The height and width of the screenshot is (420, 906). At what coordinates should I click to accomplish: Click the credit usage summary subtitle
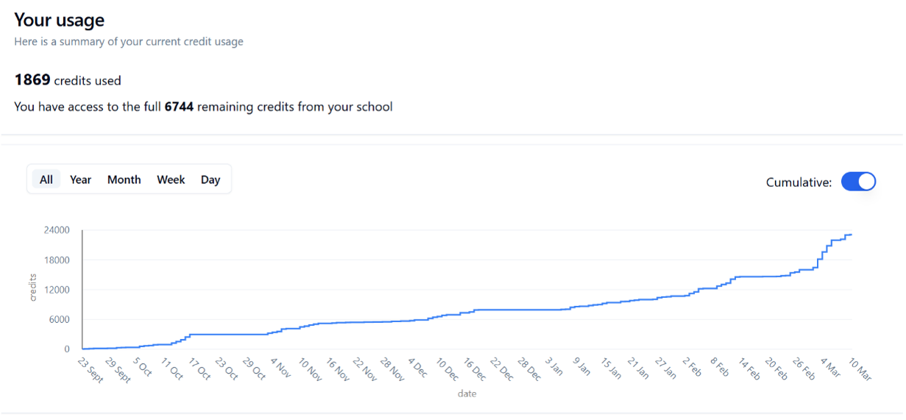[x=129, y=42]
